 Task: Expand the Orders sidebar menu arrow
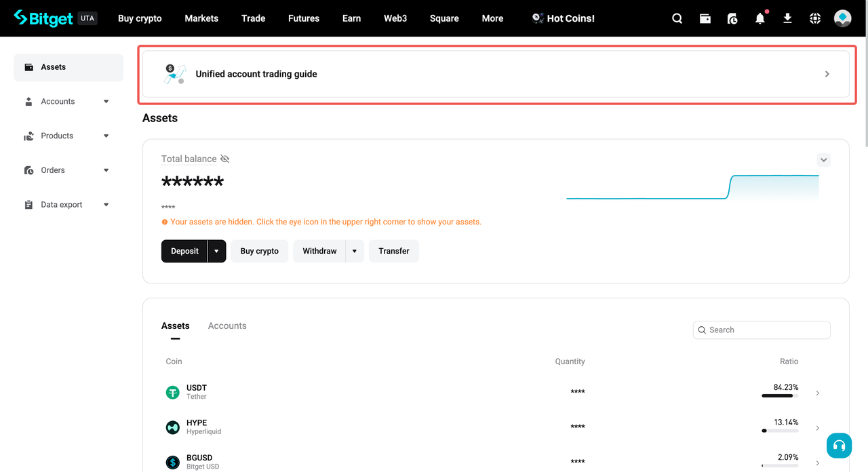tap(106, 170)
